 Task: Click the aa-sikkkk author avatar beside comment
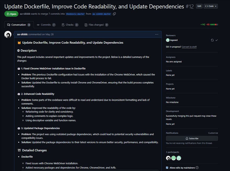pos(8,35)
